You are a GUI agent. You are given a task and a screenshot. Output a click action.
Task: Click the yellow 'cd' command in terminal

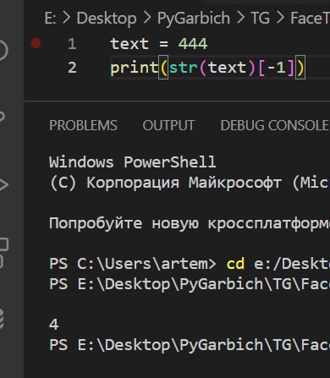click(235, 264)
